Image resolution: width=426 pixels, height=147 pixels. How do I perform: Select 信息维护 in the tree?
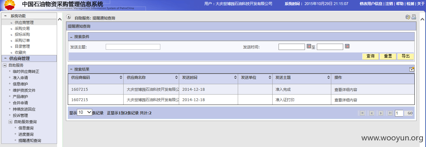[20, 84]
